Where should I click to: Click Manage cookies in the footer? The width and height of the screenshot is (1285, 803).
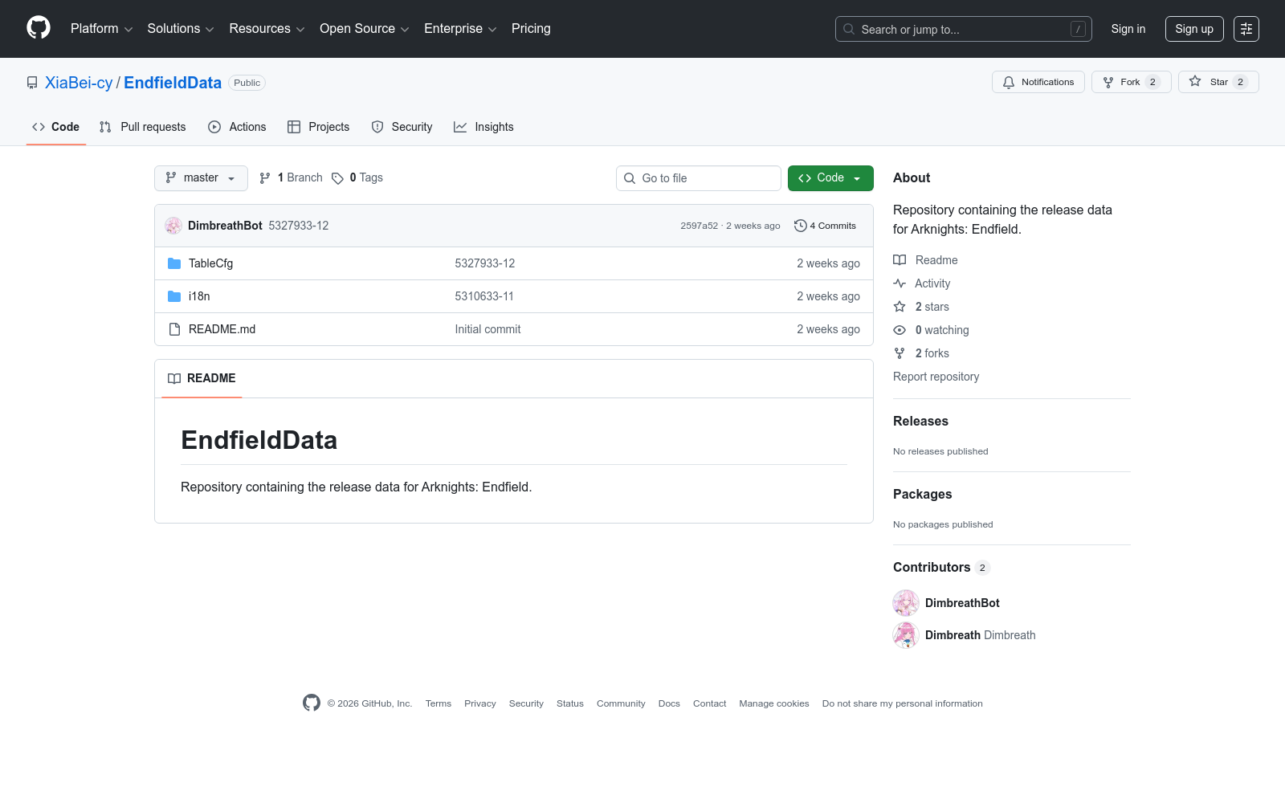coord(774,703)
